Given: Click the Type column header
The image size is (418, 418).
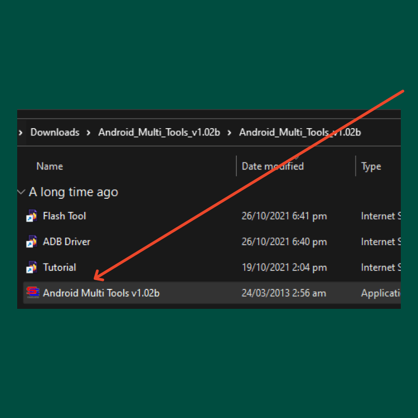Looking at the screenshot, I should coord(371,166).
